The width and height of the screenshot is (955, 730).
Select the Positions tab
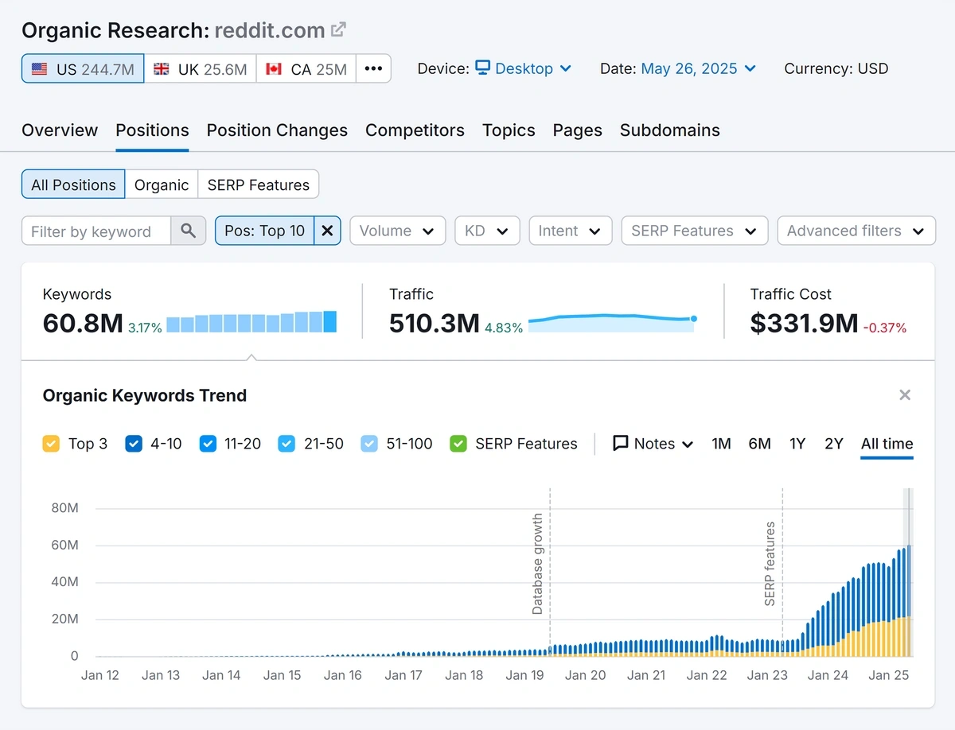coord(152,130)
